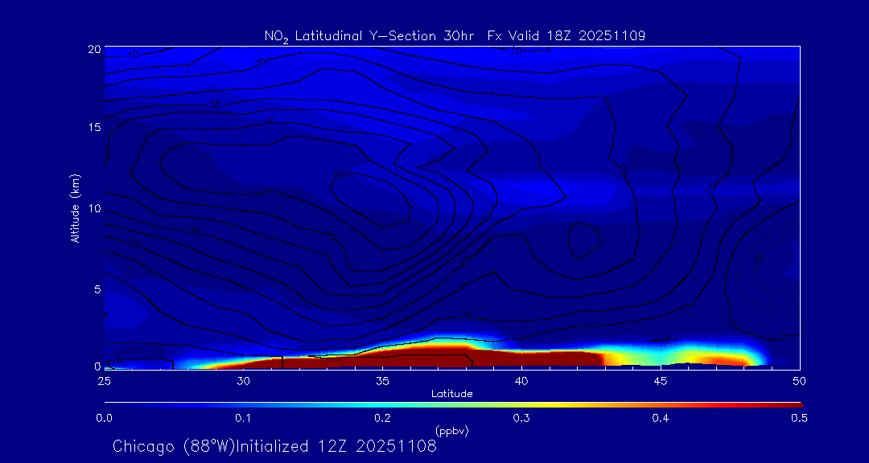Click the (ppbv) units label
The image size is (869, 463).
[x=451, y=431]
